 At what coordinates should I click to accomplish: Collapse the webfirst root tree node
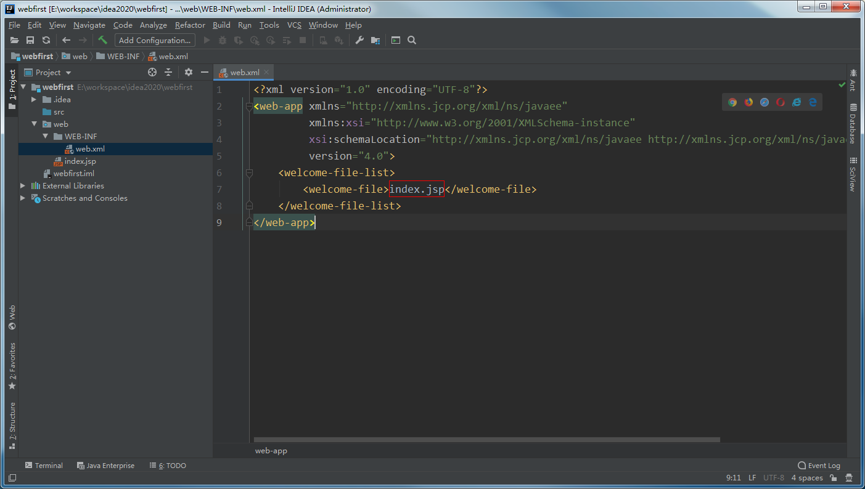[x=23, y=87]
